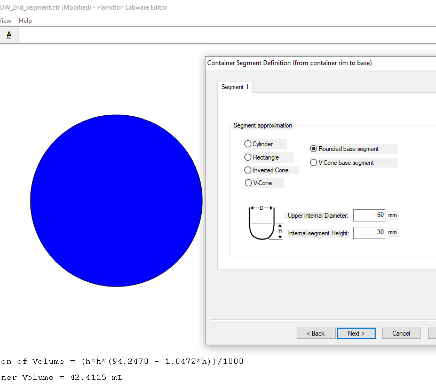Go back with the < Back button
This screenshot has height=389, width=436.
(x=316, y=334)
